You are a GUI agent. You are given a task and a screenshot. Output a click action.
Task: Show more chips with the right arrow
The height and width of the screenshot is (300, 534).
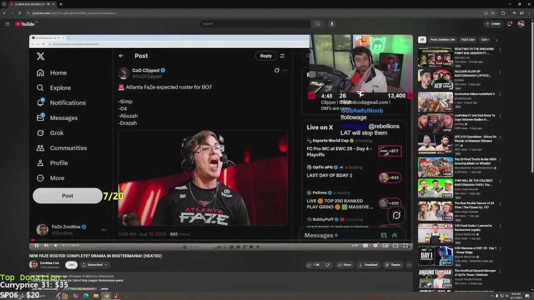tap(496, 40)
